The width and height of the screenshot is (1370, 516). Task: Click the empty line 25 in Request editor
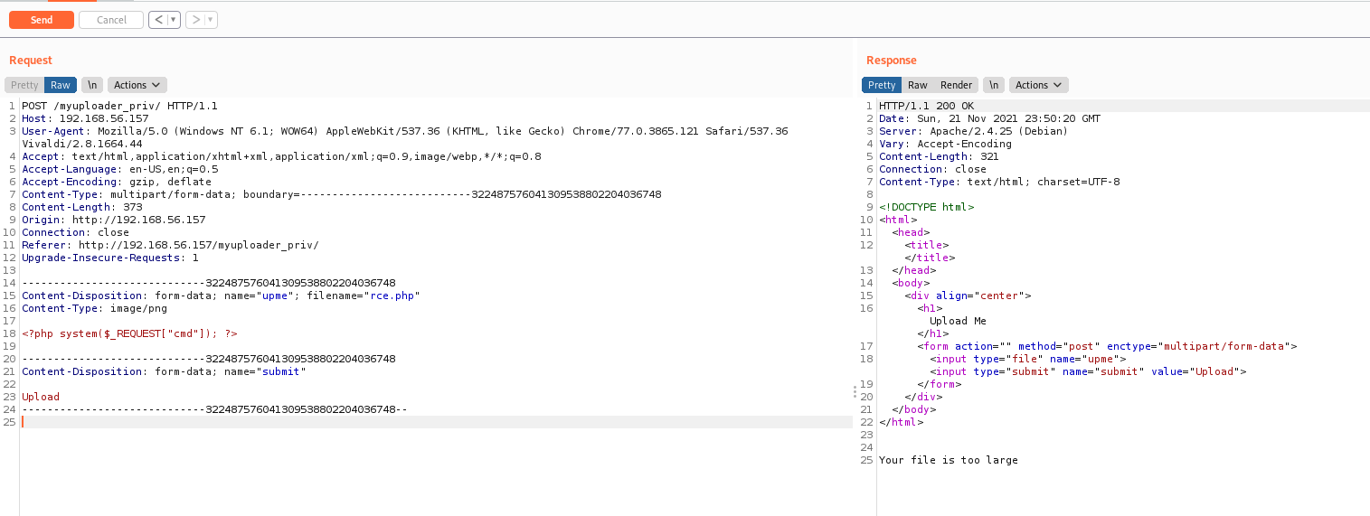[436, 422]
